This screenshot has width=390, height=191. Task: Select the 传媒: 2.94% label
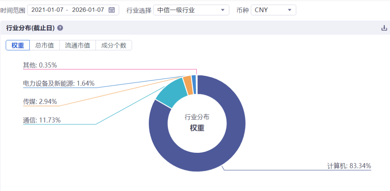point(40,102)
